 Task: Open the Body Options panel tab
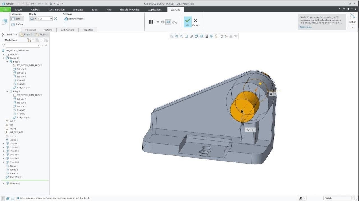(x=67, y=30)
